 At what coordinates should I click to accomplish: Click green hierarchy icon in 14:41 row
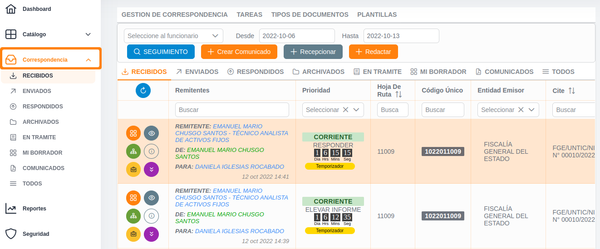[x=133, y=151]
